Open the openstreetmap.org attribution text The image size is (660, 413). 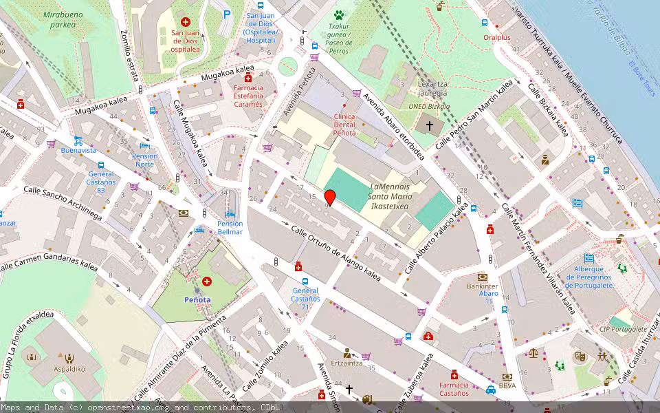[140, 407]
